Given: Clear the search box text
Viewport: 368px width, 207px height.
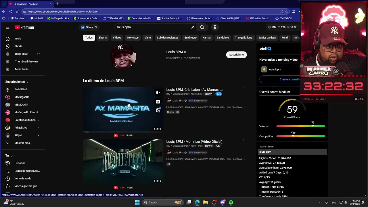Looking at the screenshot, I should pos(193,27).
